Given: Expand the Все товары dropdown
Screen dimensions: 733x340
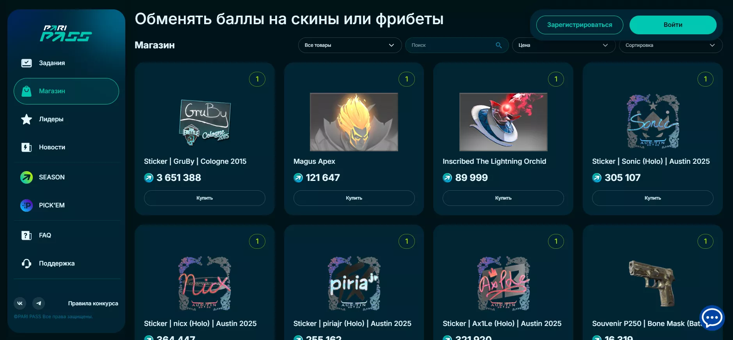Looking at the screenshot, I should [x=350, y=45].
